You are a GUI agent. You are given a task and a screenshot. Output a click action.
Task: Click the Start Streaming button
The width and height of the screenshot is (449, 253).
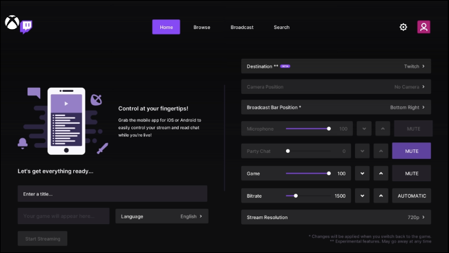pos(42,238)
